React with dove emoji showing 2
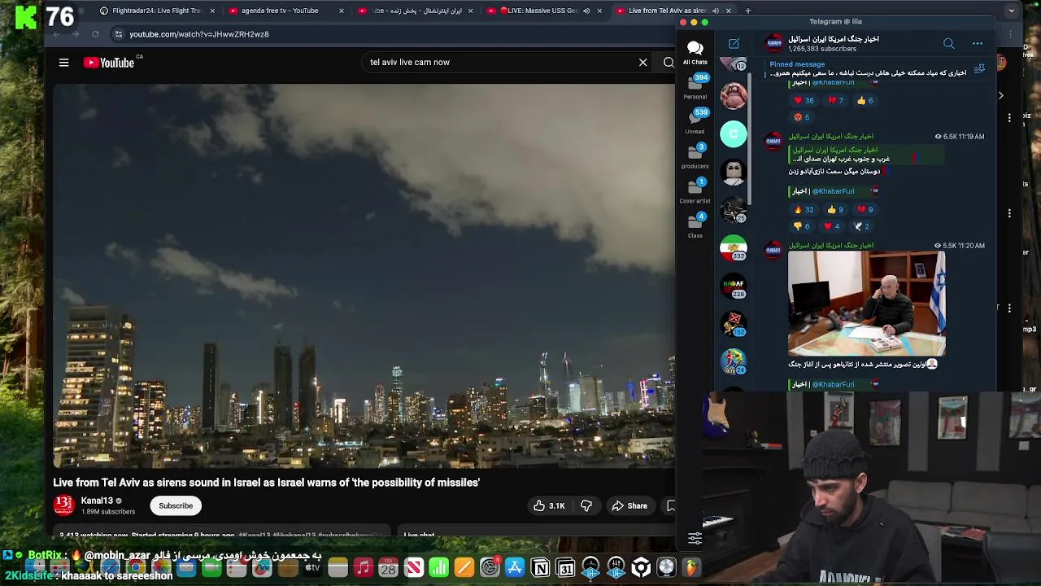 click(861, 226)
